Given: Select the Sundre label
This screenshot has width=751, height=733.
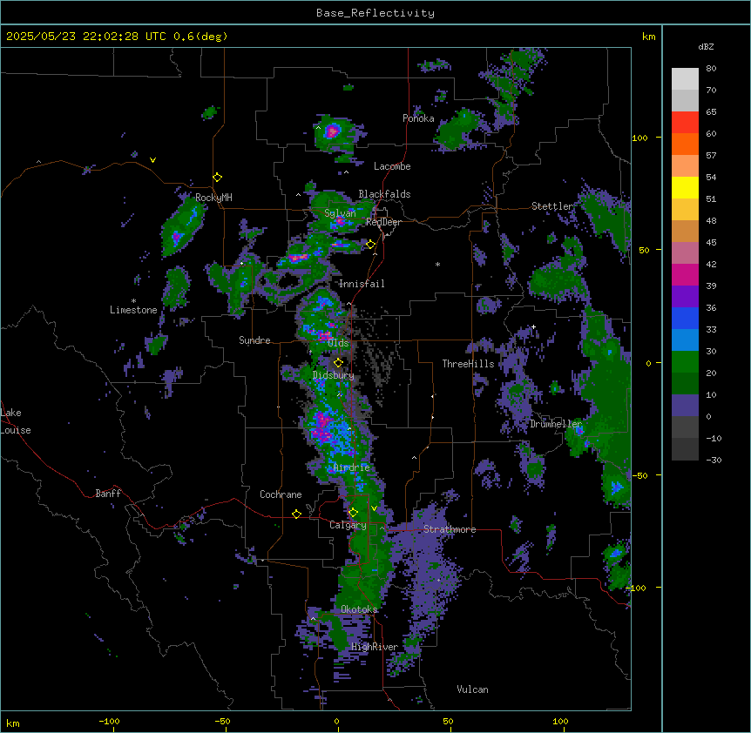Looking at the screenshot, I should point(254,340).
